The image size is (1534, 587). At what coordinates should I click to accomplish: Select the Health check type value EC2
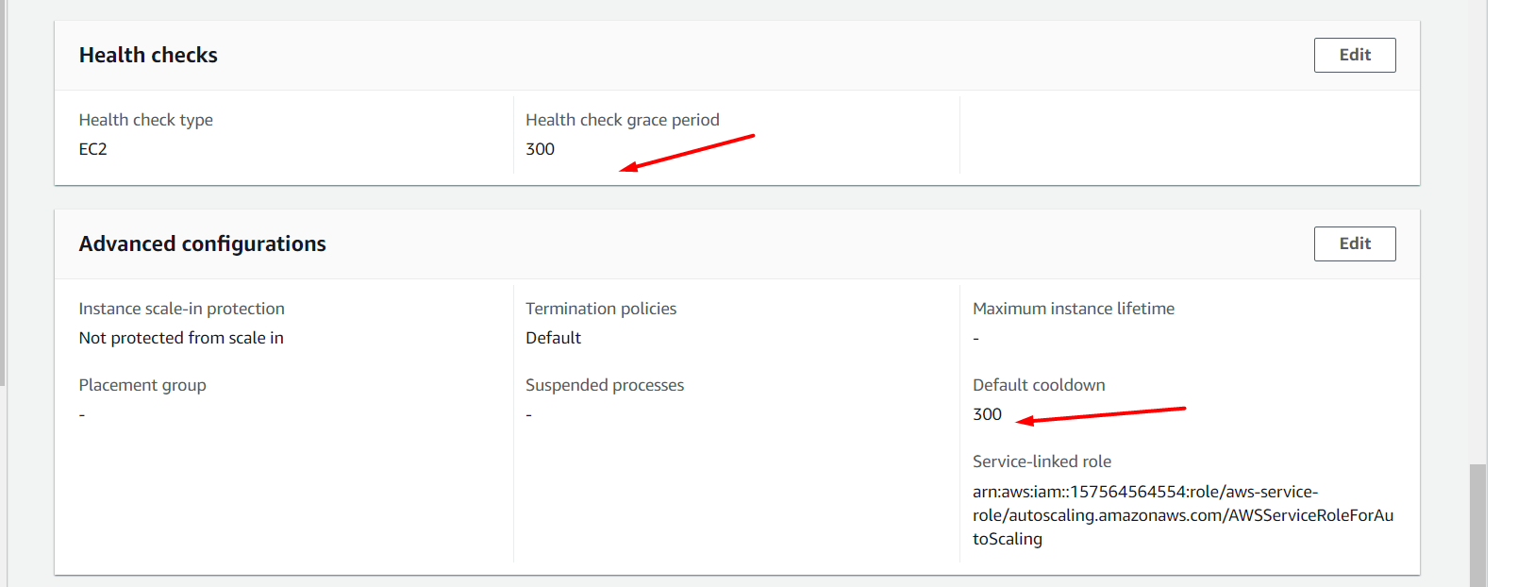pyautogui.click(x=92, y=148)
